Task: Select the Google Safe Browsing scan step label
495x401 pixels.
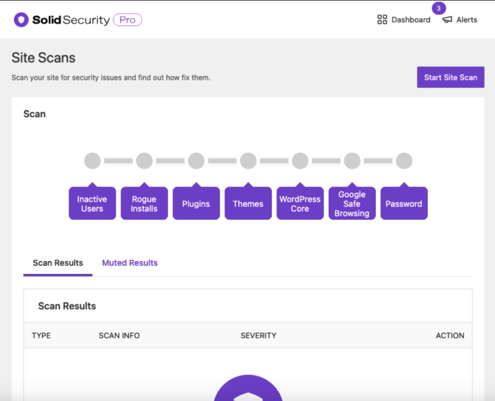Action: (352, 203)
